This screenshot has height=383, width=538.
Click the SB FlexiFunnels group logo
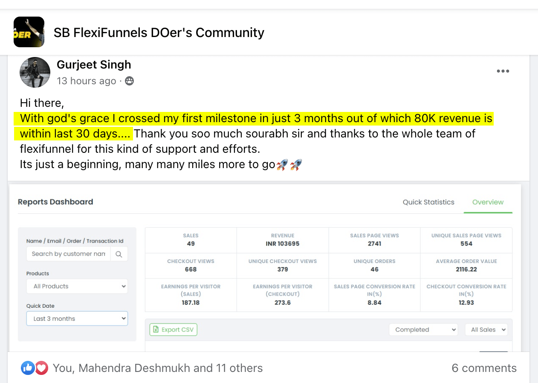29,32
